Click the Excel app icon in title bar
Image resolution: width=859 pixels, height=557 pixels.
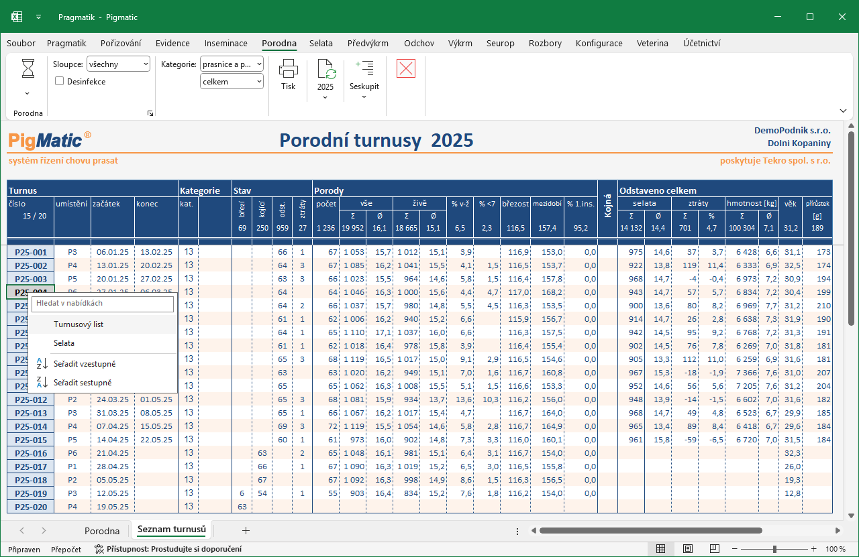16,16
